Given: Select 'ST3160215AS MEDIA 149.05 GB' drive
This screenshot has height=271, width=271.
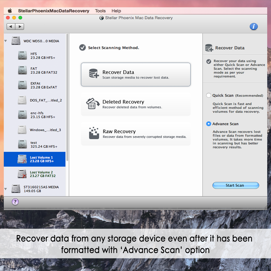Looking at the screenshot, I should pos(35,189).
